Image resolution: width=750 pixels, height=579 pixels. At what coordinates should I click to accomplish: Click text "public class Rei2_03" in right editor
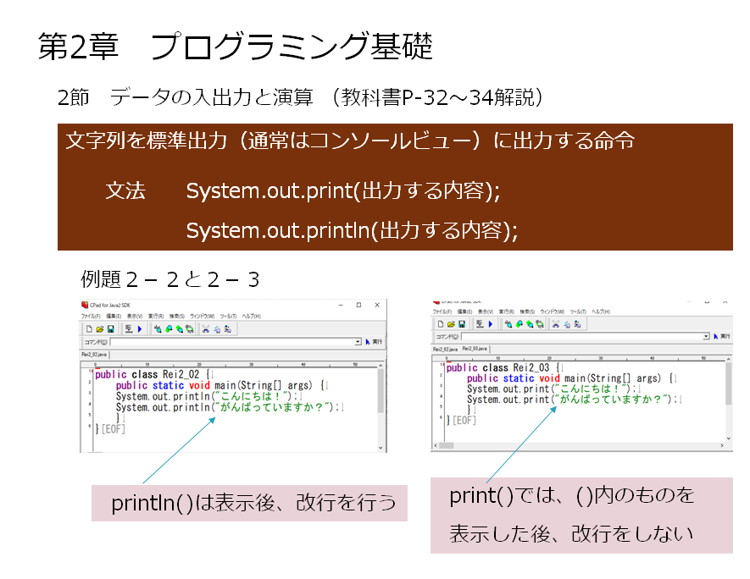(498, 368)
